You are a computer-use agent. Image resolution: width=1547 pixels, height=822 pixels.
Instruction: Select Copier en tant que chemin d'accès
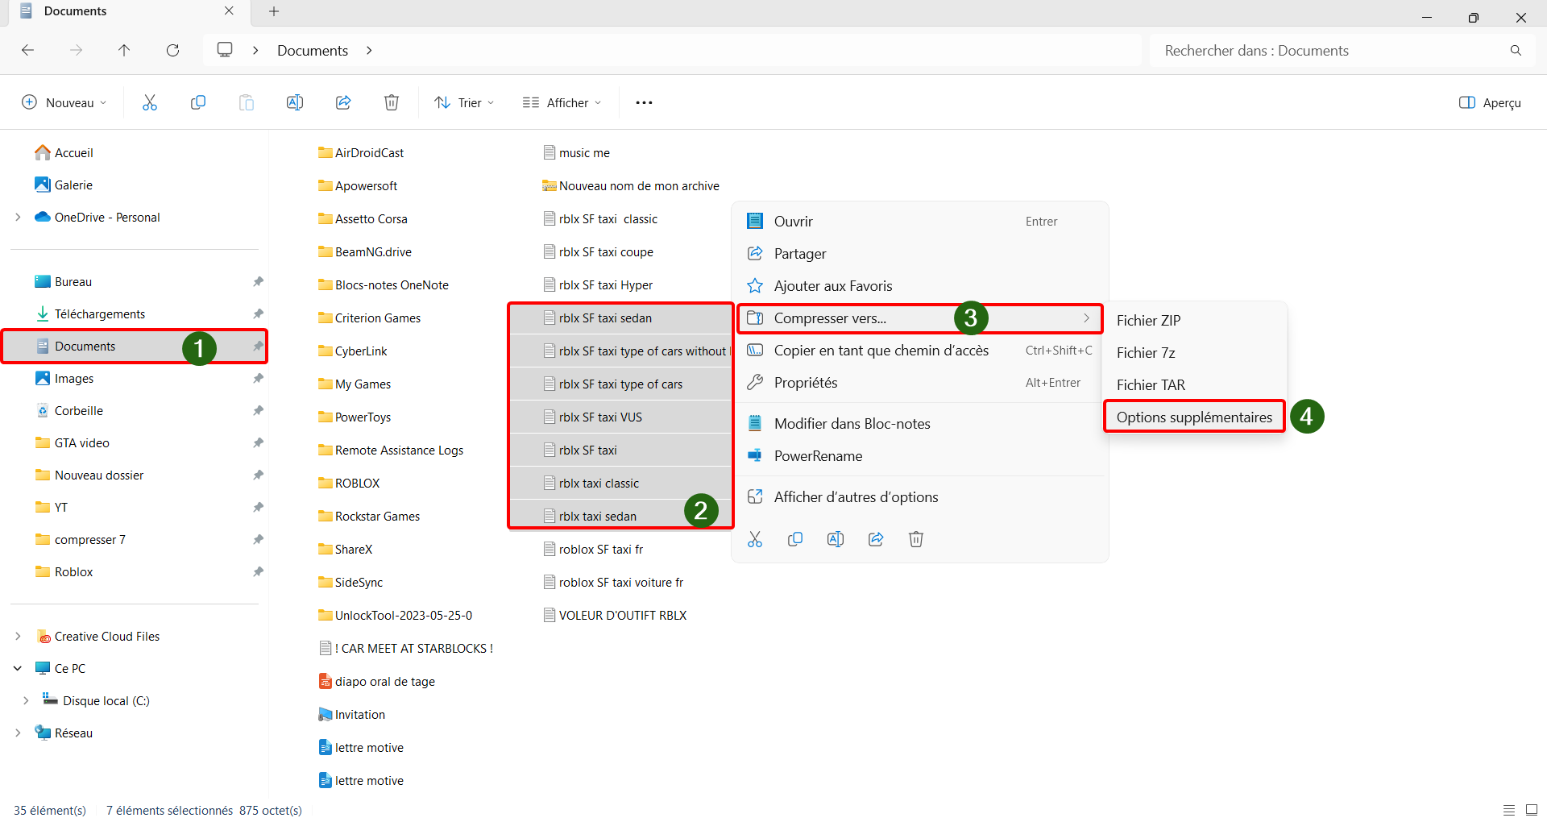pyautogui.click(x=920, y=350)
